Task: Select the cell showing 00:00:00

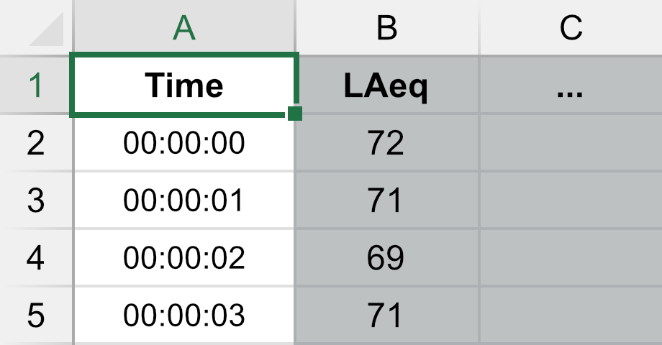Action: pos(184,142)
